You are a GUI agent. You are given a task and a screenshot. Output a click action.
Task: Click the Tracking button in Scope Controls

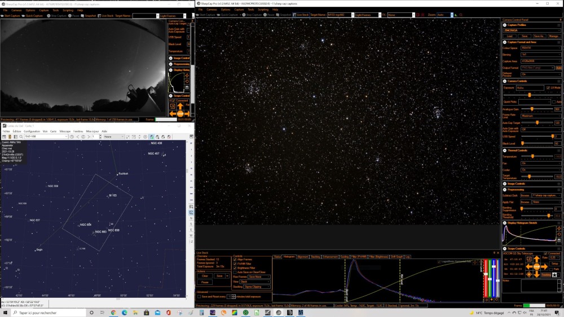click(546, 275)
